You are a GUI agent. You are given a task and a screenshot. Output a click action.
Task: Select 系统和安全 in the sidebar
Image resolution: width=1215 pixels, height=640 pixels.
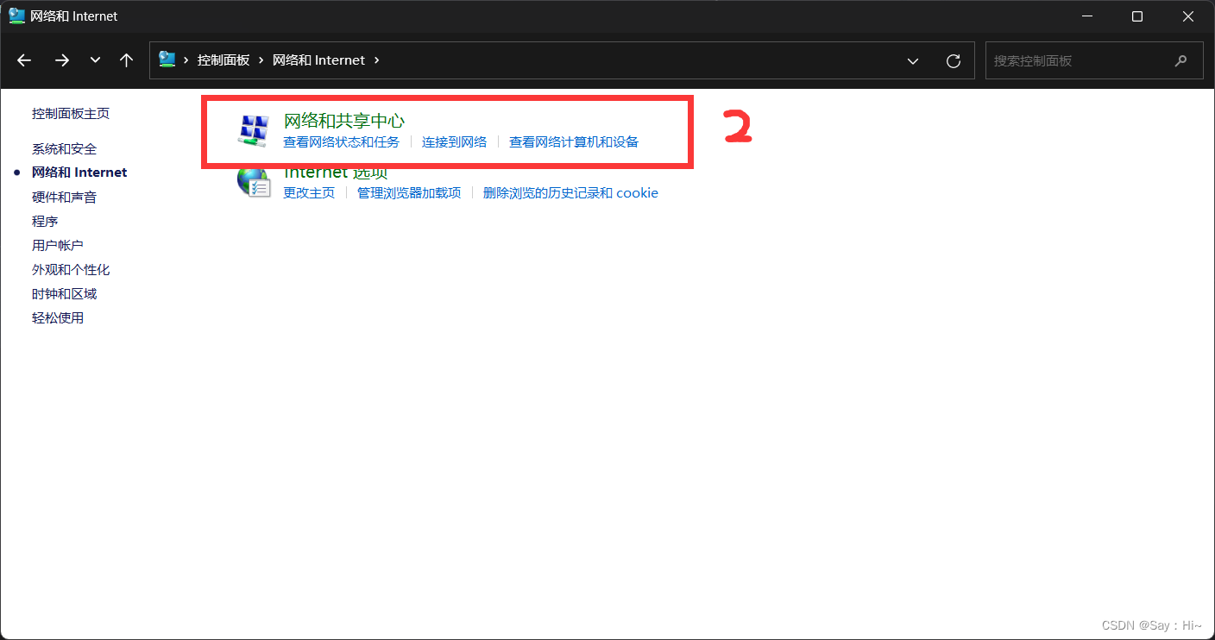pos(63,147)
